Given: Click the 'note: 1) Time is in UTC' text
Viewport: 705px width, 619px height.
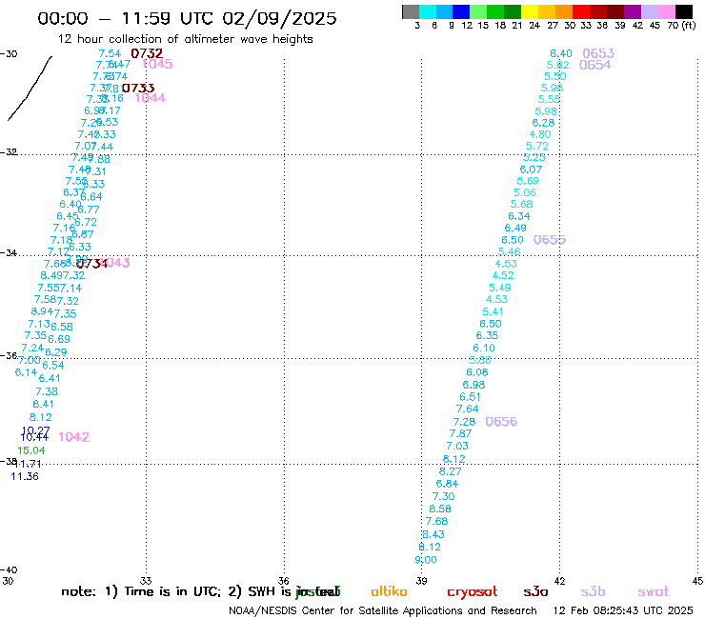Looking at the screenshot, I should (x=141, y=591).
